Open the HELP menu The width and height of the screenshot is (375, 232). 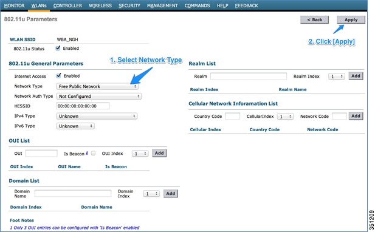[x=222, y=5]
